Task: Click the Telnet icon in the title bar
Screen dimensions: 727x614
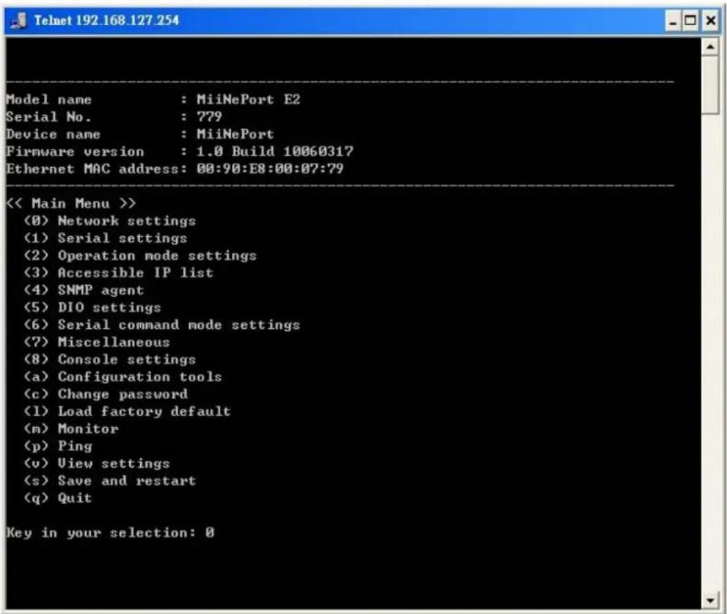Action: tap(19, 21)
